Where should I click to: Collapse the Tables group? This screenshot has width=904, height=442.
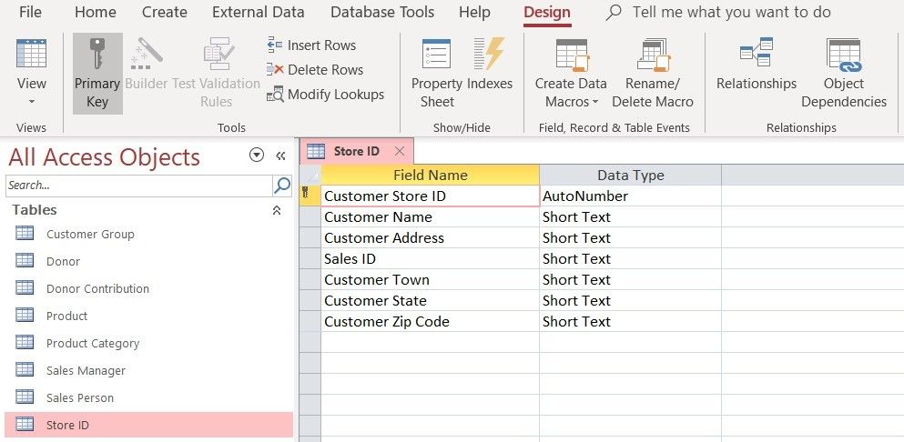(x=277, y=210)
